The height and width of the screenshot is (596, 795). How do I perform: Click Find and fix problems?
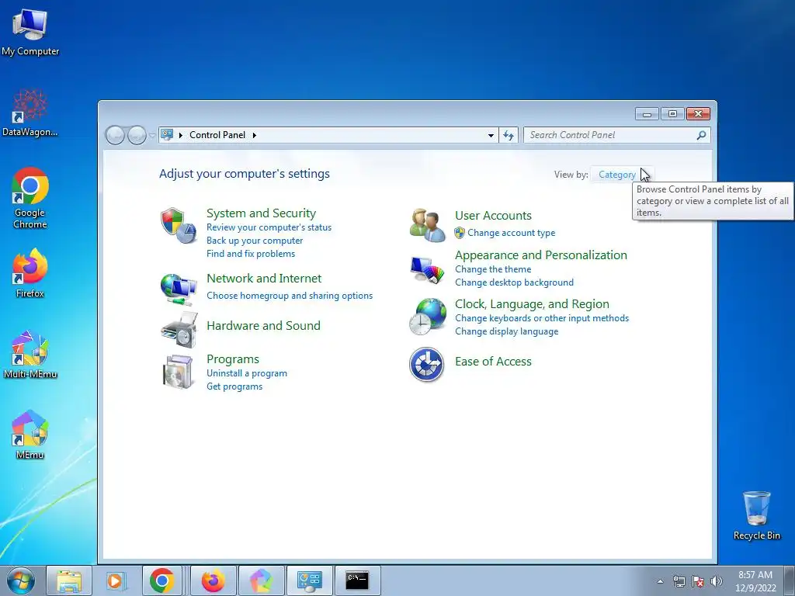(x=251, y=254)
